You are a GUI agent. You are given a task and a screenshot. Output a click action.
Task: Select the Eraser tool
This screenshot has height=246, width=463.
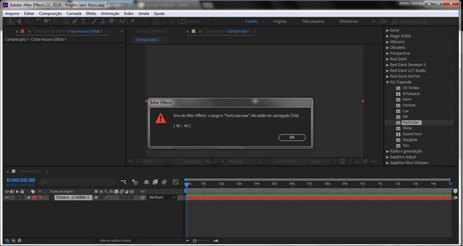pos(111,21)
